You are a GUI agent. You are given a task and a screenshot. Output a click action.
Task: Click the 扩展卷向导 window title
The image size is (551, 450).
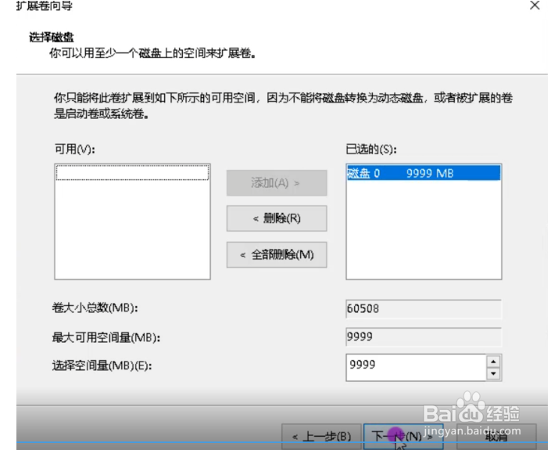click(45, 6)
